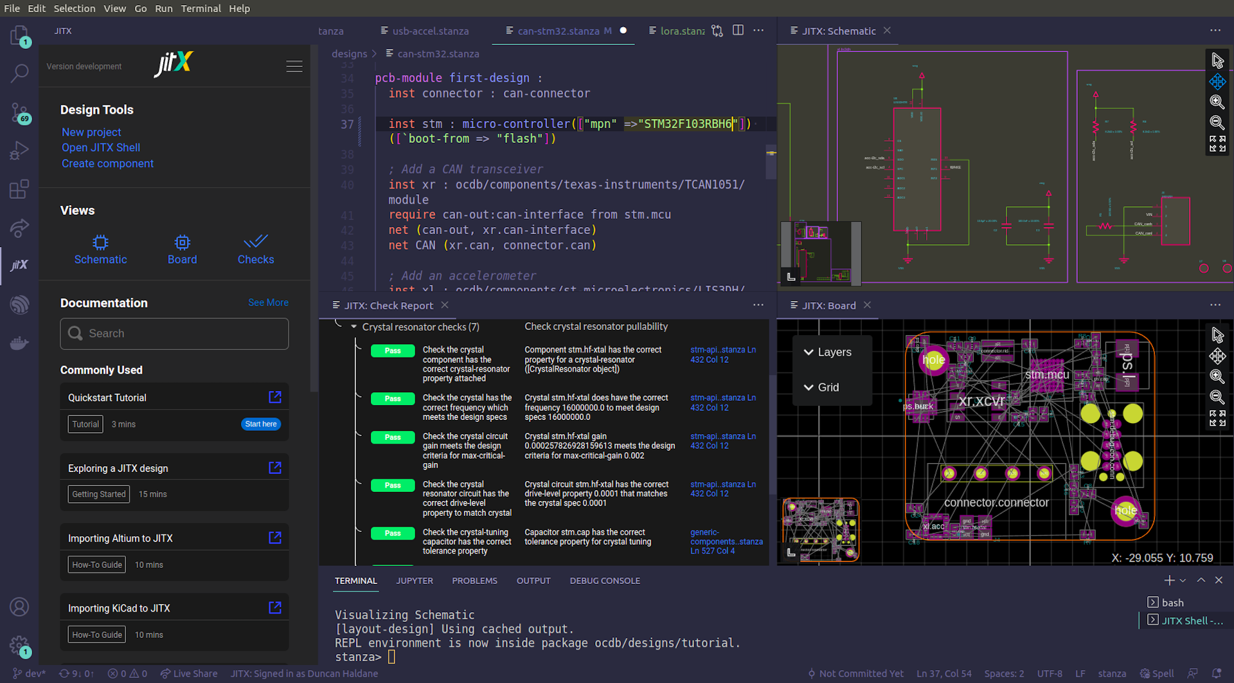Open Source Control view with 69 badge
1234x683 pixels.
19,113
